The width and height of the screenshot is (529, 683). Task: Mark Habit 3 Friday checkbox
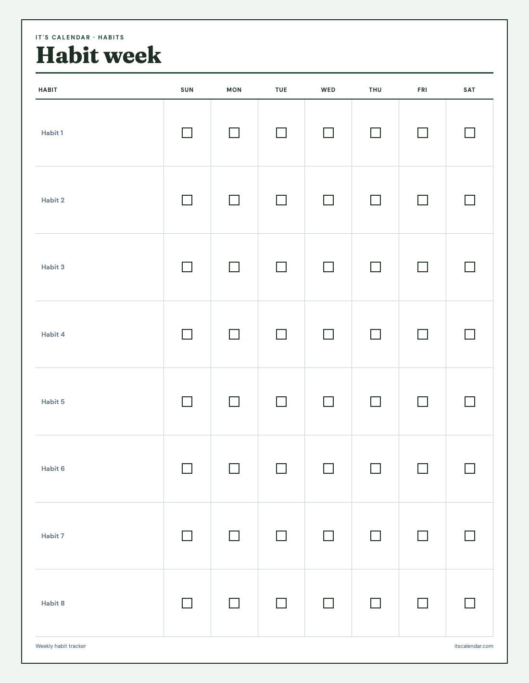[x=423, y=267]
